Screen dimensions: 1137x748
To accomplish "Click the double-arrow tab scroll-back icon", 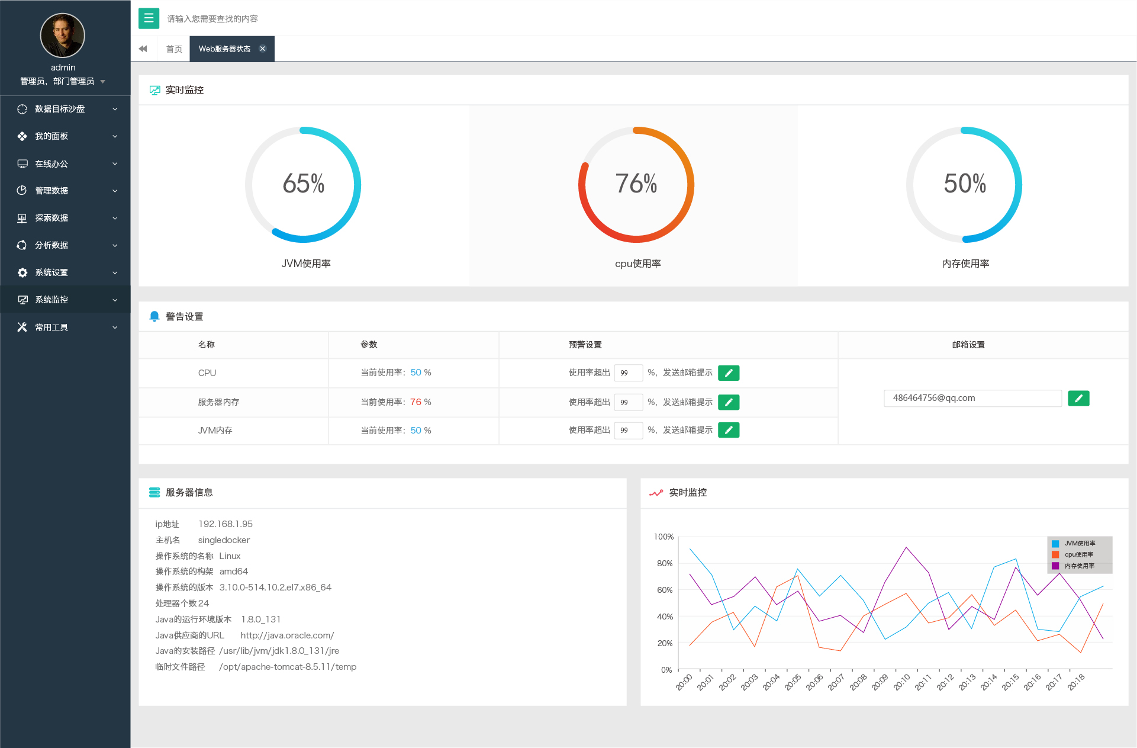I will [143, 49].
